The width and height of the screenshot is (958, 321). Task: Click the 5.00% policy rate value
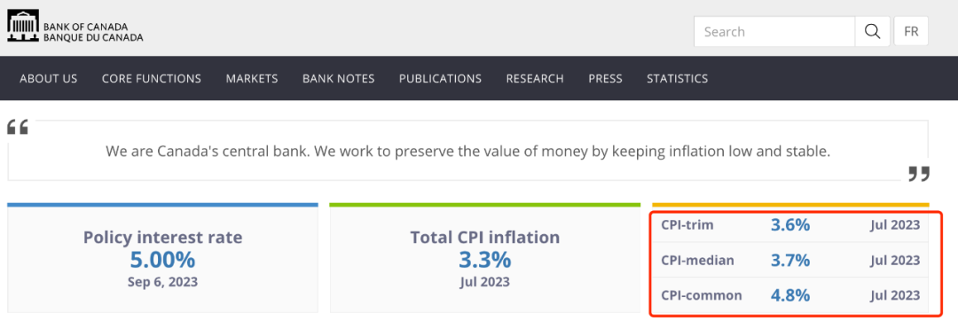162,260
